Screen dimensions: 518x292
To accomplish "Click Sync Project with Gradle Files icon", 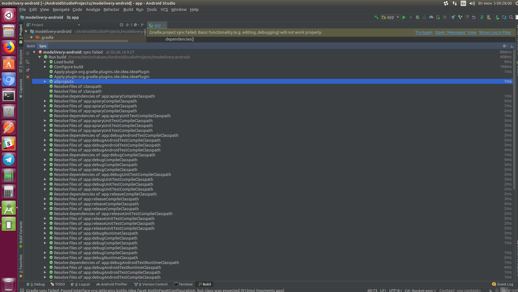I will coord(482,17).
